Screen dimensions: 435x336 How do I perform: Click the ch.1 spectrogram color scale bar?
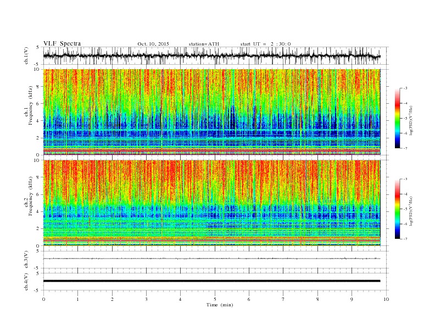(x=397, y=118)
